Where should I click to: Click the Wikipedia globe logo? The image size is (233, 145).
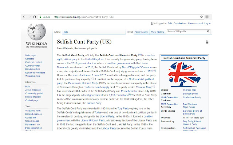(x=36, y=33)
